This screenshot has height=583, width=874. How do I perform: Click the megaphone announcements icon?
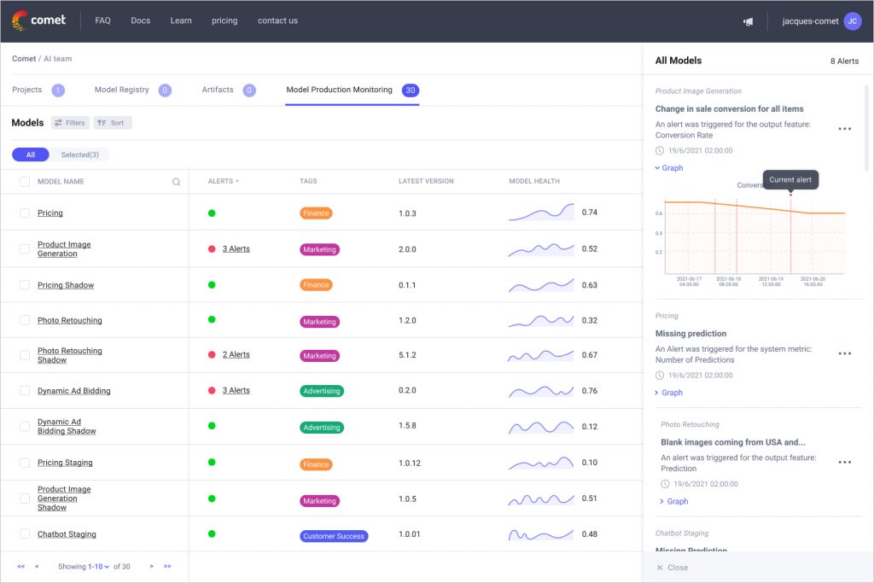[749, 21]
